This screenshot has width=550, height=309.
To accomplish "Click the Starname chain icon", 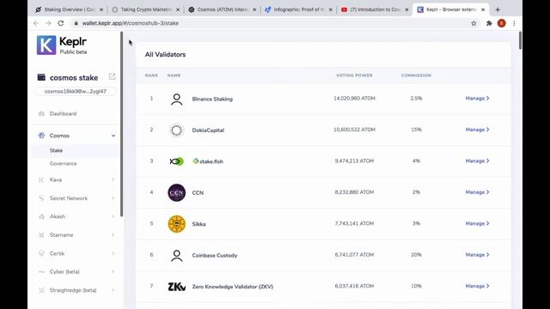I will click(x=41, y=235).
